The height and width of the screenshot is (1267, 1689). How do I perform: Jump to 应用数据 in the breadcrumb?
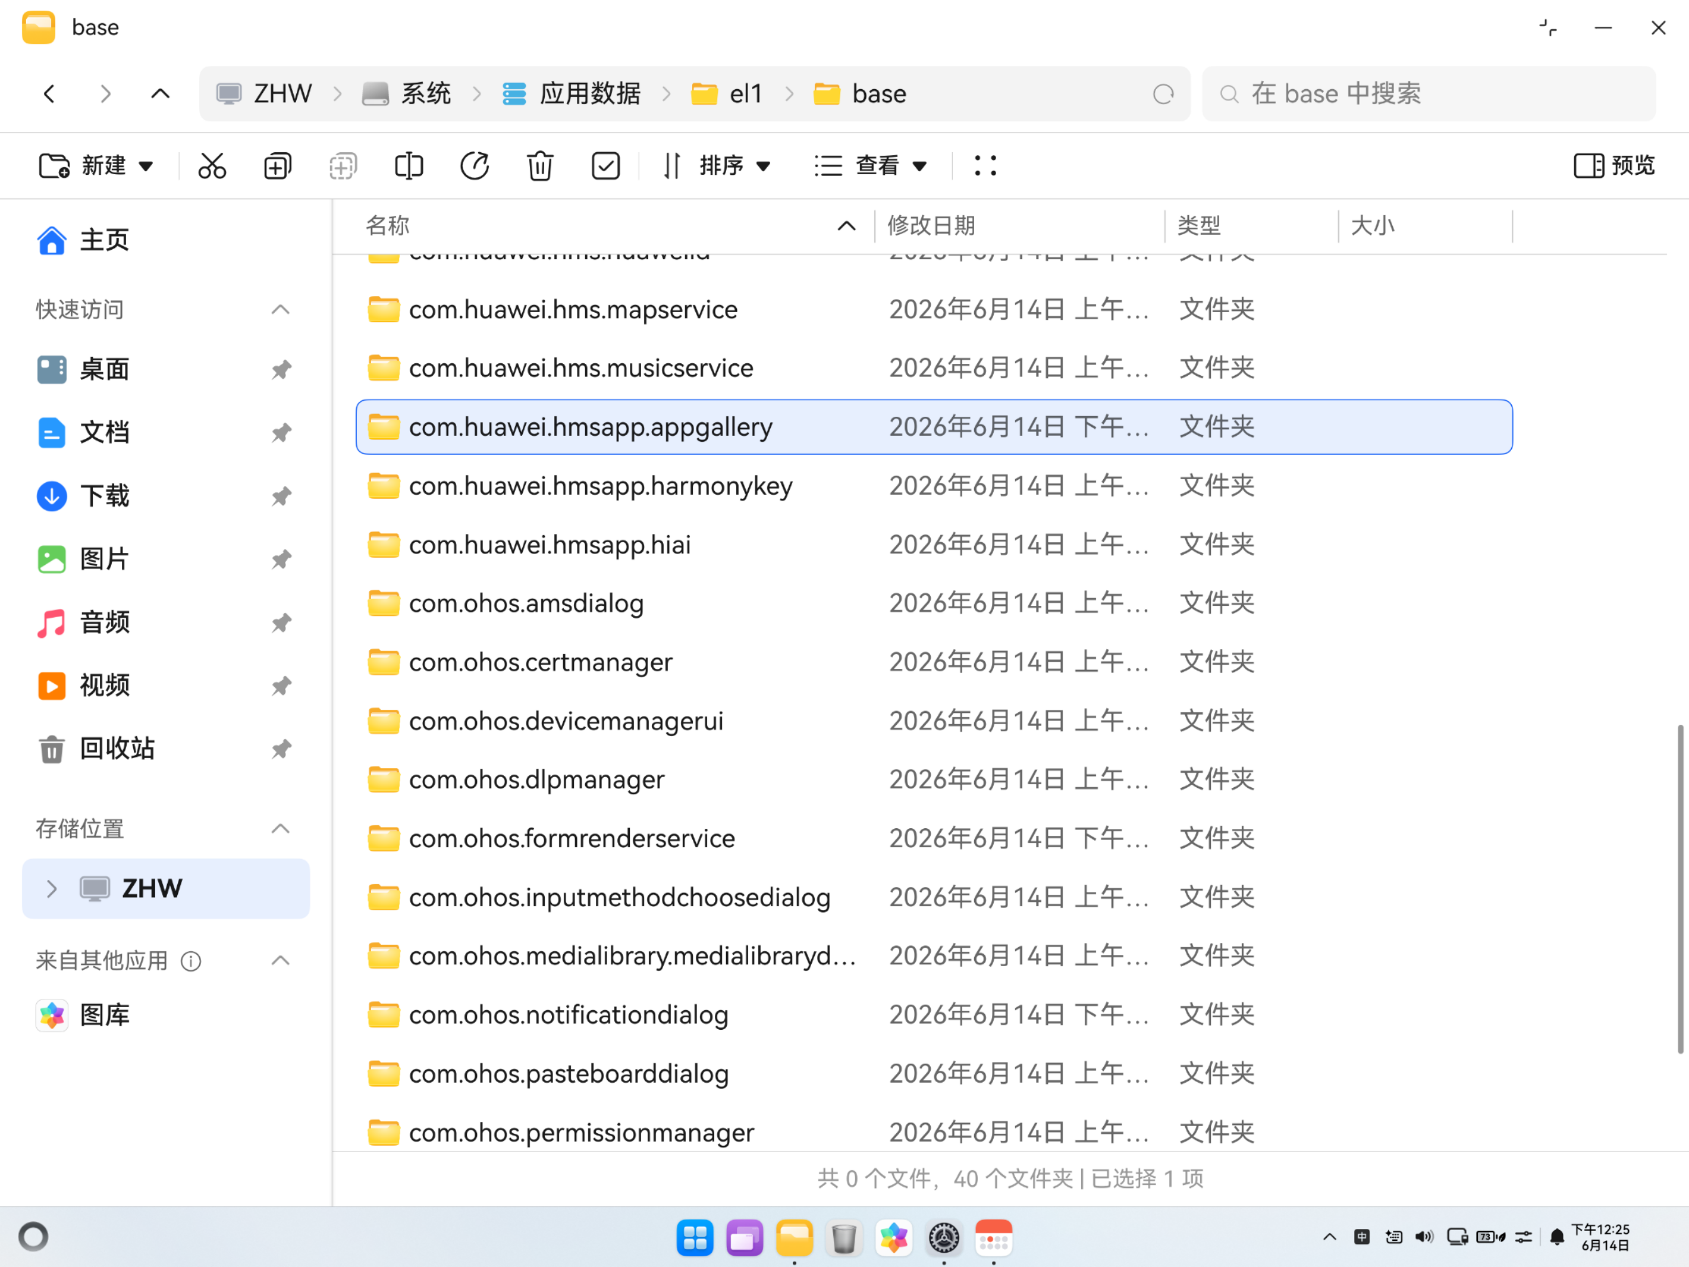click(x=571, y=94)
